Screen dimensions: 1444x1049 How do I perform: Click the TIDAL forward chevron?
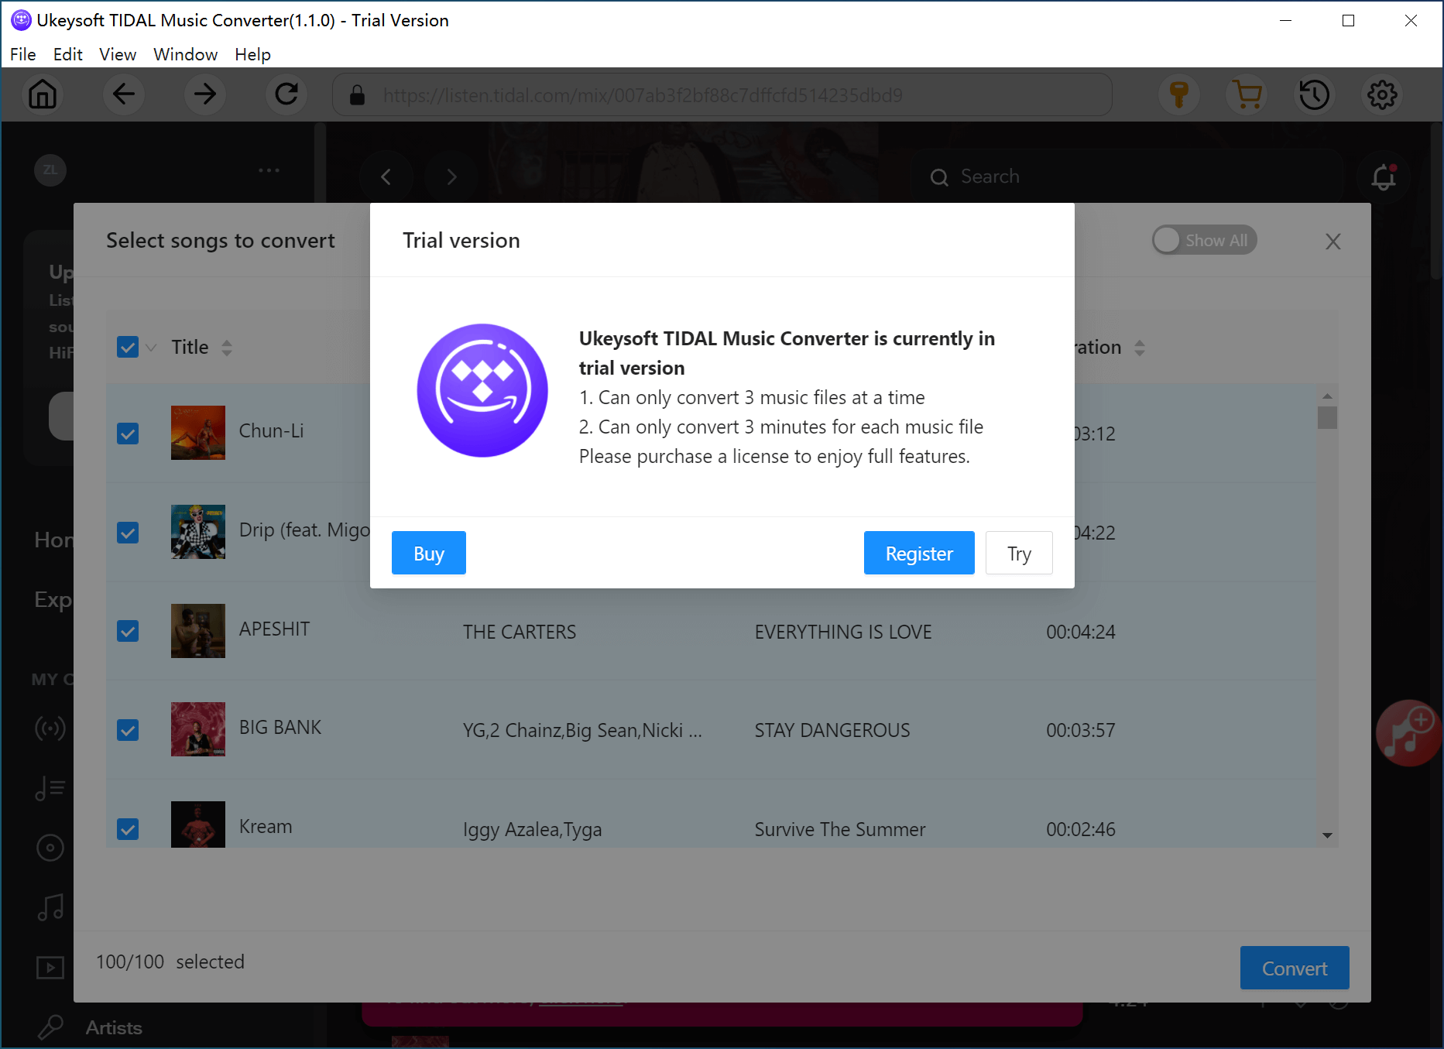tap(451, 177)
